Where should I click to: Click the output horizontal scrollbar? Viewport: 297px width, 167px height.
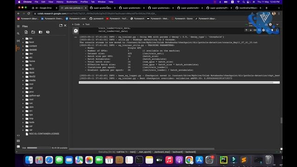[179, 83]
